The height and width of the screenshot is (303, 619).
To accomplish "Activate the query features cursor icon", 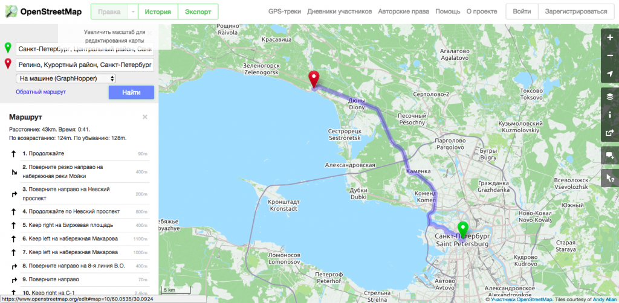I will [610, 179].
